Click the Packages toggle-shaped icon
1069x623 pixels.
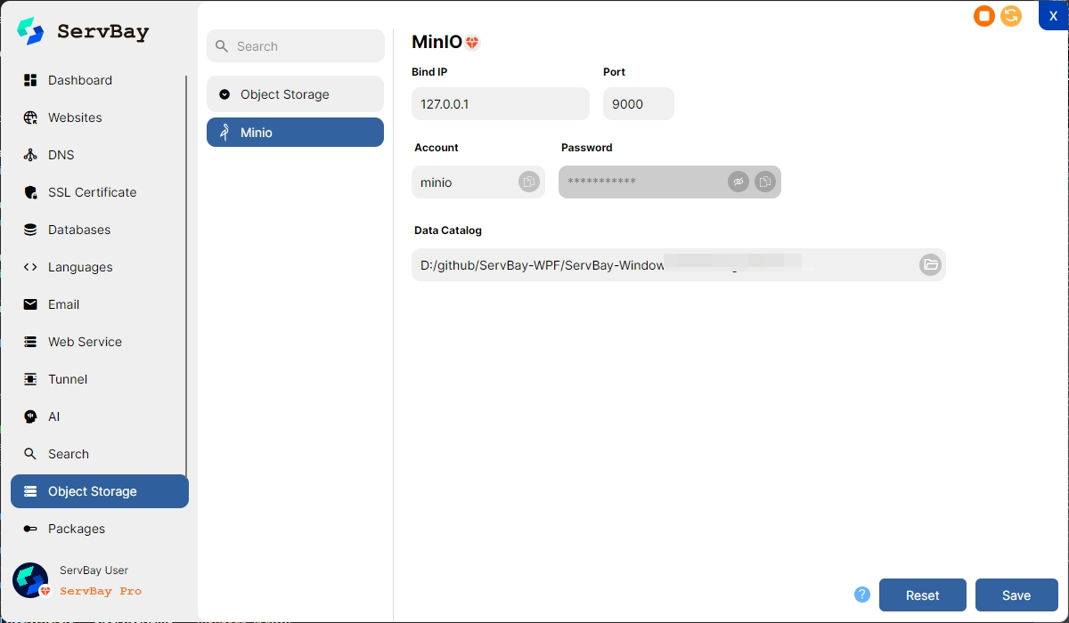30,529
